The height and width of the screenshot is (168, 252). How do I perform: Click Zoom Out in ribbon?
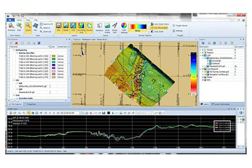click(x=45, y=31)
